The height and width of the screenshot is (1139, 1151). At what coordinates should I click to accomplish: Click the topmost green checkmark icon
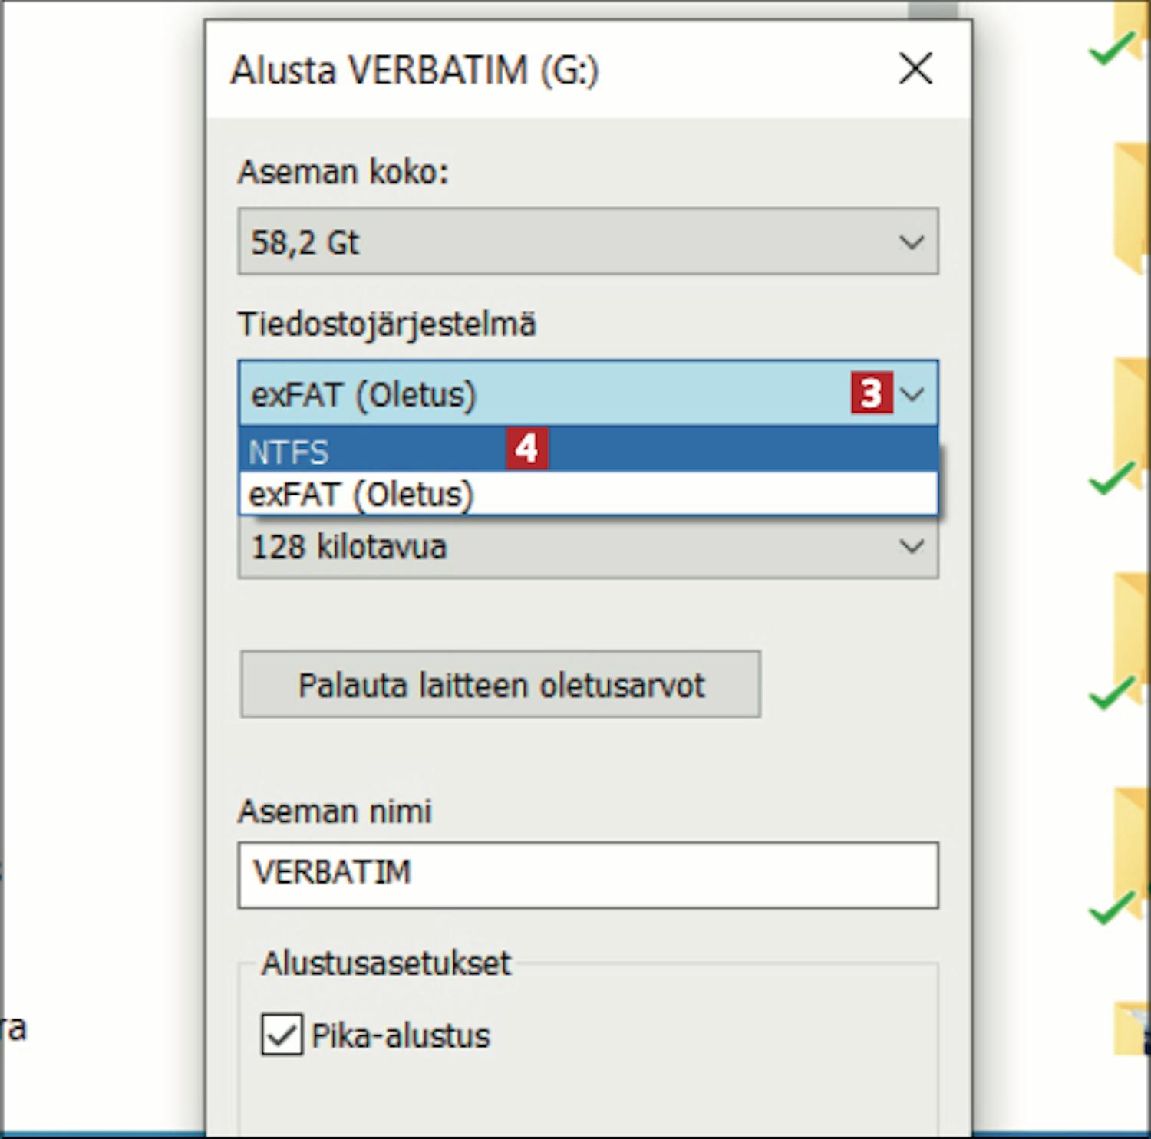1111,51
